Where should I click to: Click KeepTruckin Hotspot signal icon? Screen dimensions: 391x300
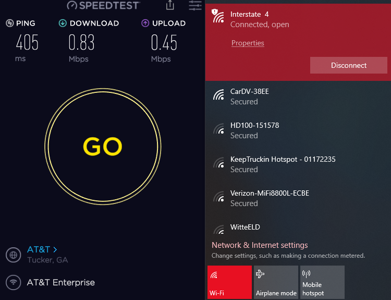point(218,163)
